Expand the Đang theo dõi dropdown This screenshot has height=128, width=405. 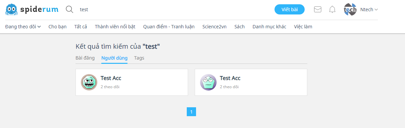point(23,27)
